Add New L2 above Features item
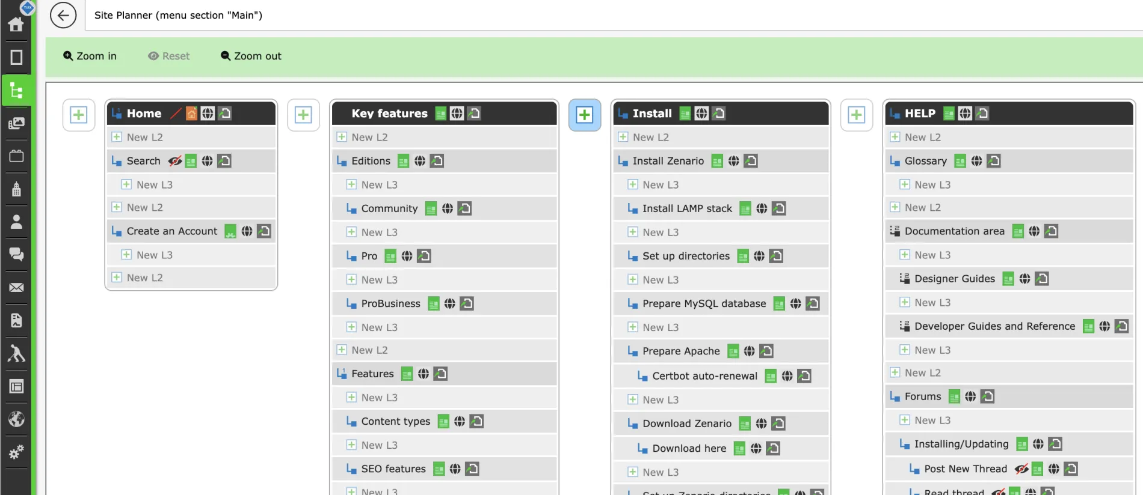The height and width of the screenshot is (495, 1143). point(444,350)
